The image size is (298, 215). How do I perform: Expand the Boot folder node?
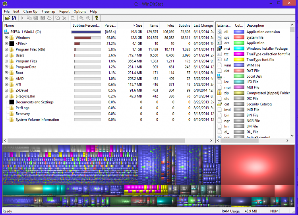[x=6, y=73]
